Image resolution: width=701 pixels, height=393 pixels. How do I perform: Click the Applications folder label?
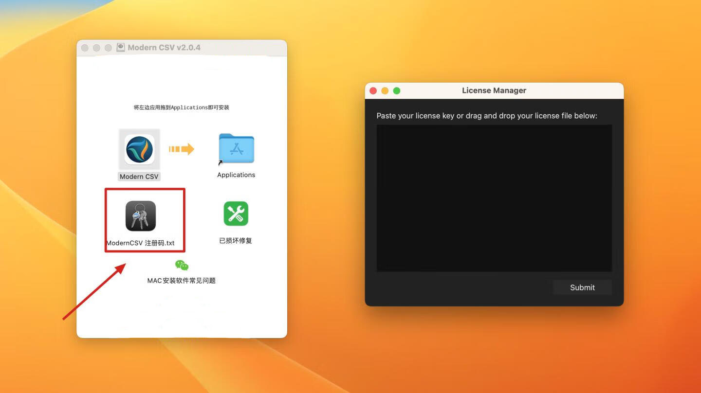(x=236, y=175)
